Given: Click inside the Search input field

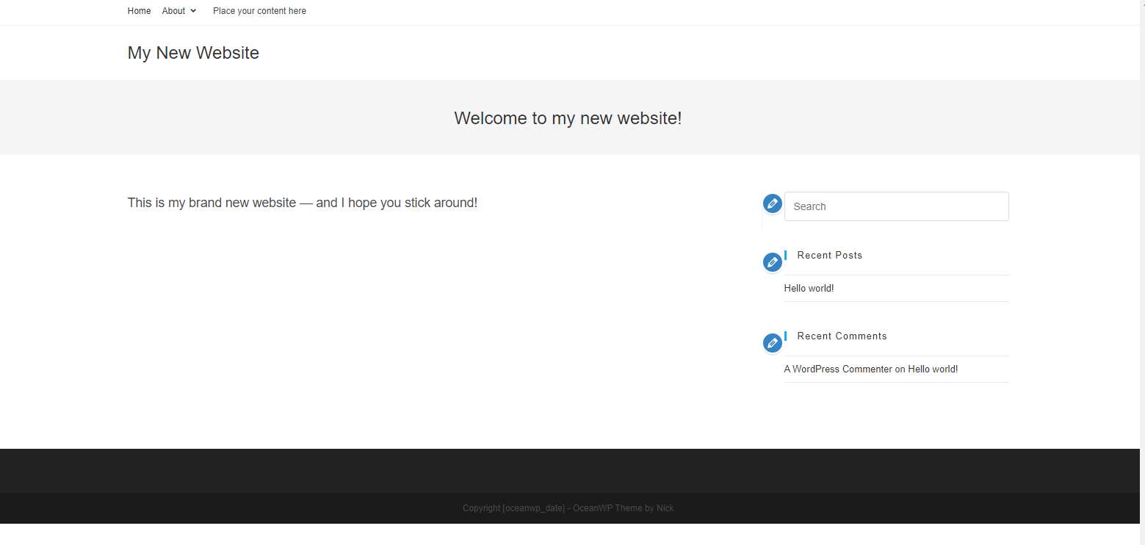Looking at the screenshot, I should pos(896,206).
